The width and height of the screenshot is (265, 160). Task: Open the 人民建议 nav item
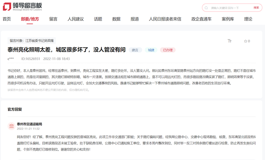(76, 19)
